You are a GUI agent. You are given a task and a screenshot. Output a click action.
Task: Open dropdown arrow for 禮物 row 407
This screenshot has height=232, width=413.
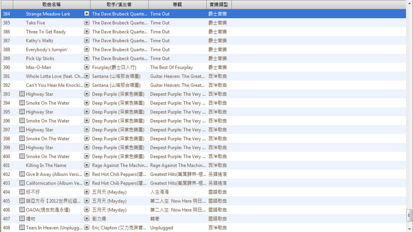pyautogui.click(x=87, y=218)
